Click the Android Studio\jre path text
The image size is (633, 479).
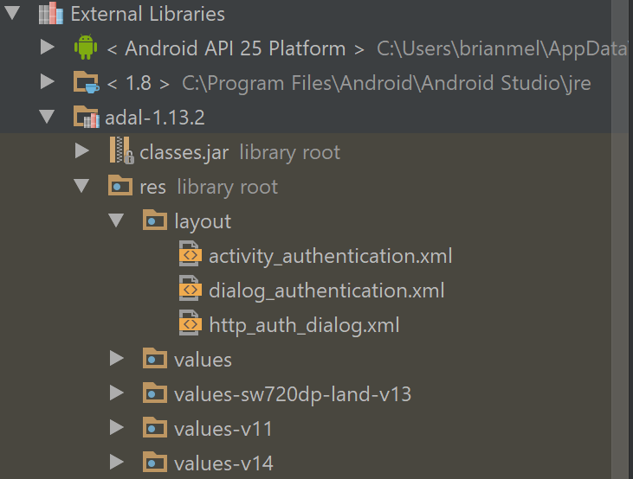(507, 84)
